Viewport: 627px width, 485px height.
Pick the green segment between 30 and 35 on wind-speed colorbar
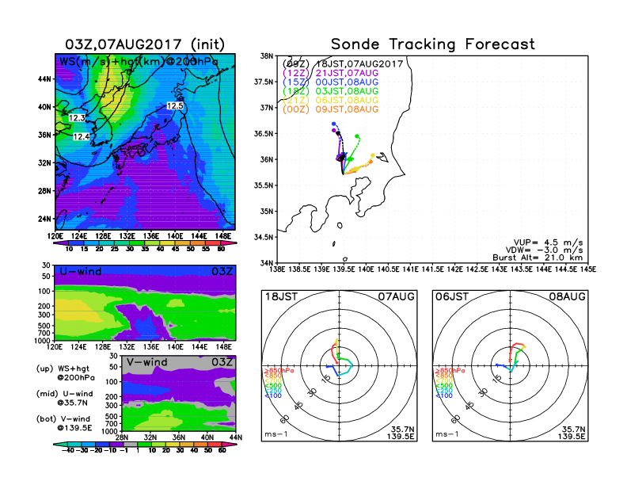[137, 243]
